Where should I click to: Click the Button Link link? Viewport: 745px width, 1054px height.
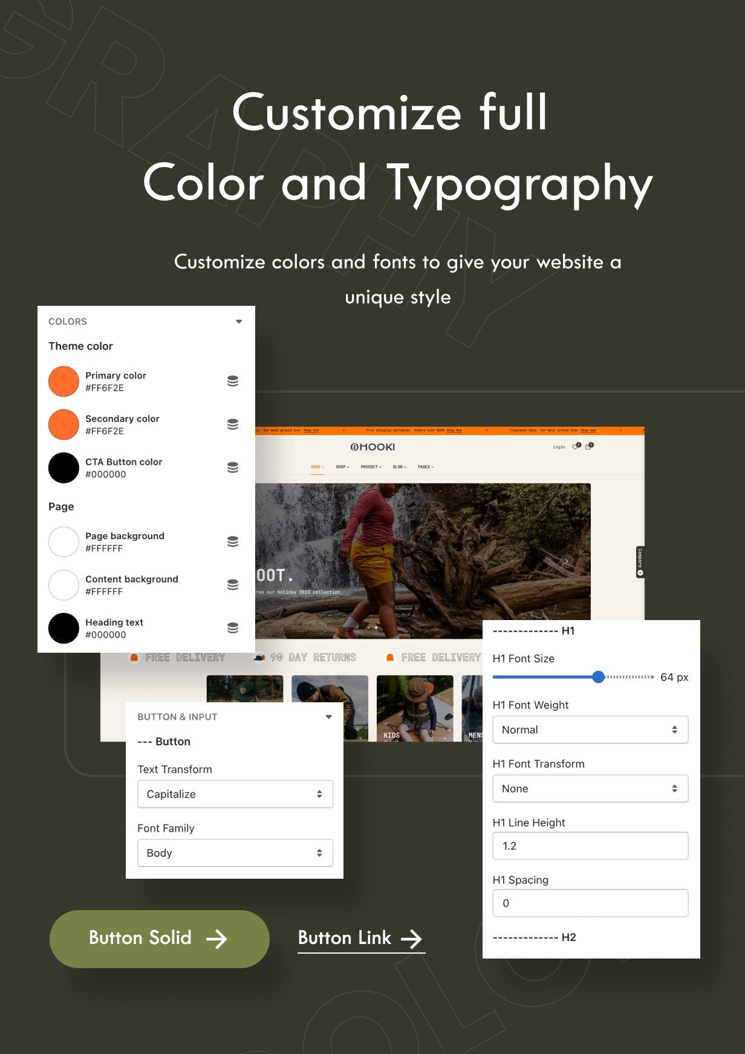point(361,939)
